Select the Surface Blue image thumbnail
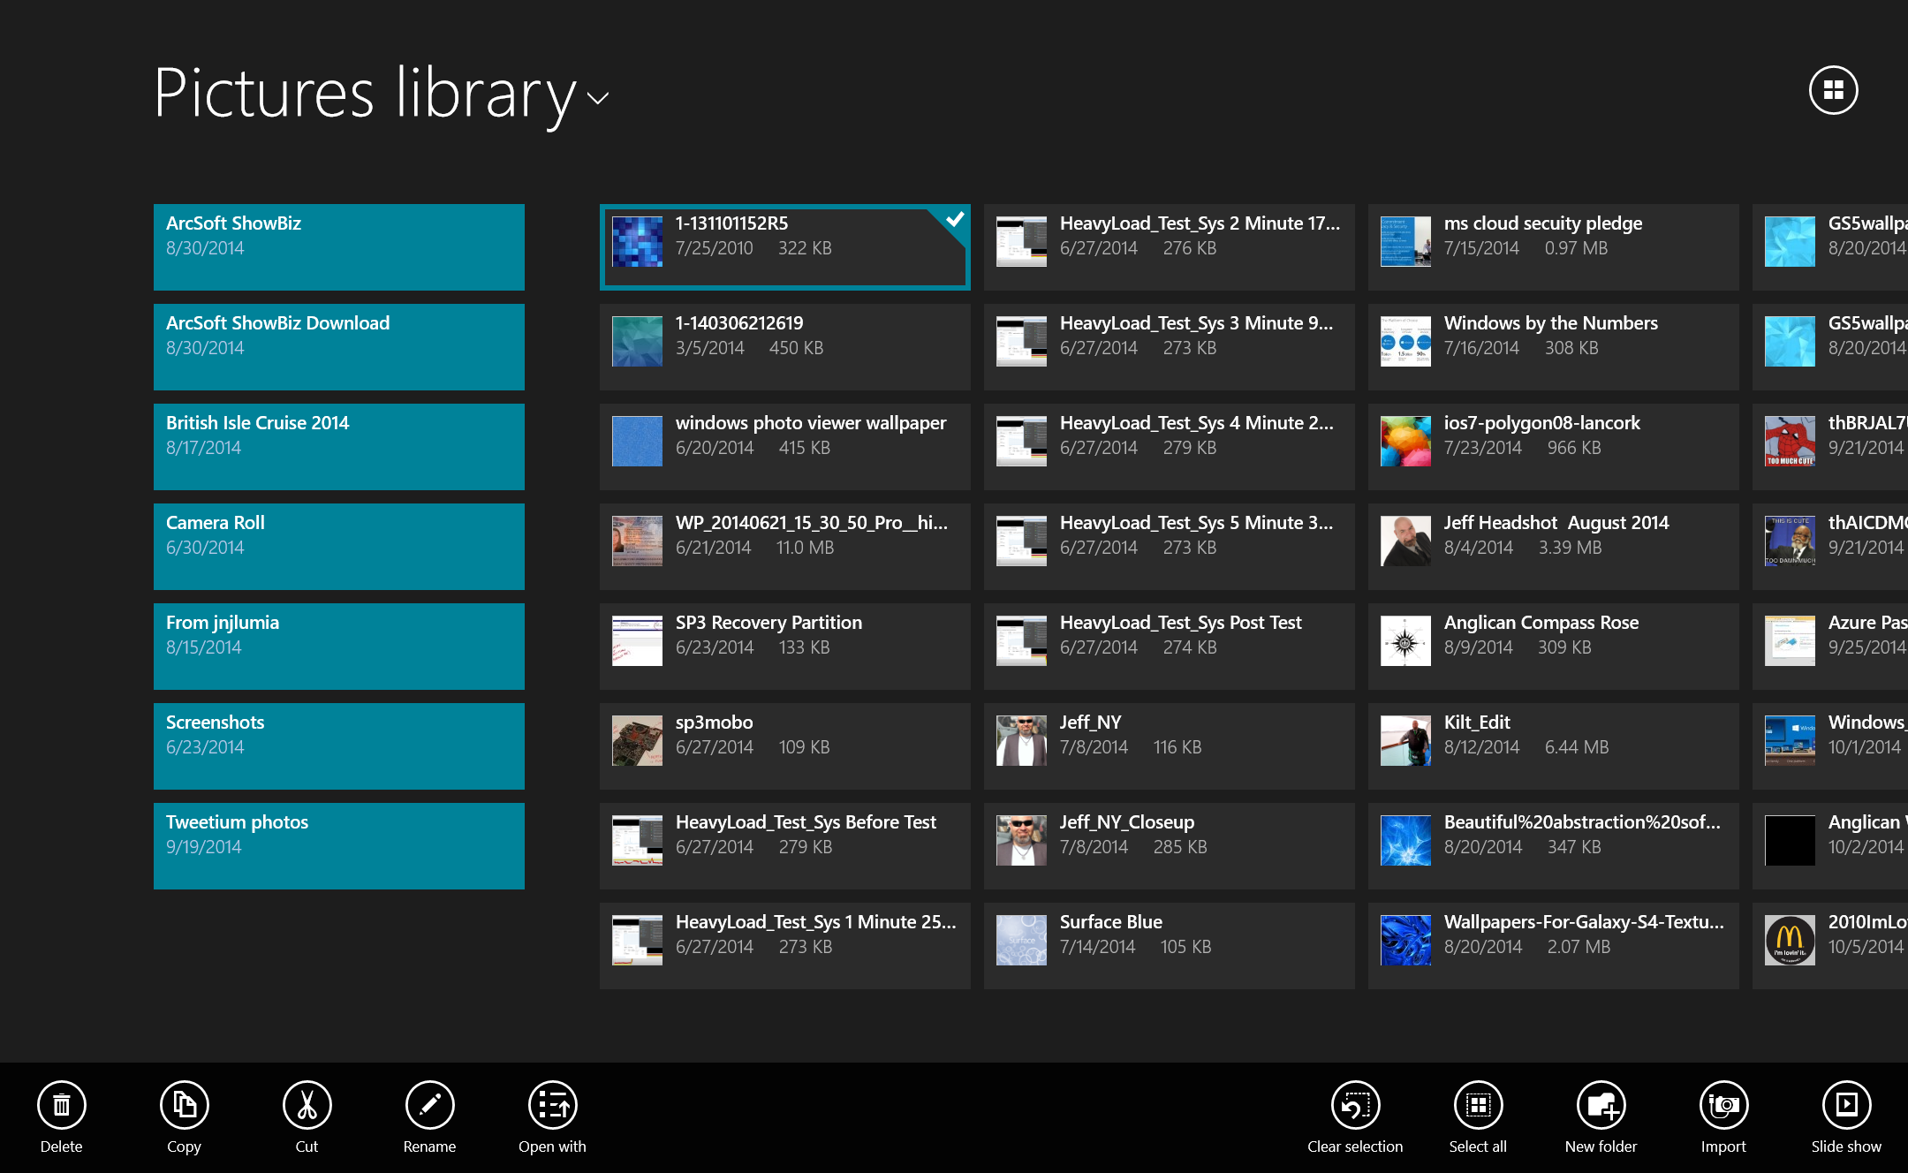1908x1173 pixels. point(1021,940)
